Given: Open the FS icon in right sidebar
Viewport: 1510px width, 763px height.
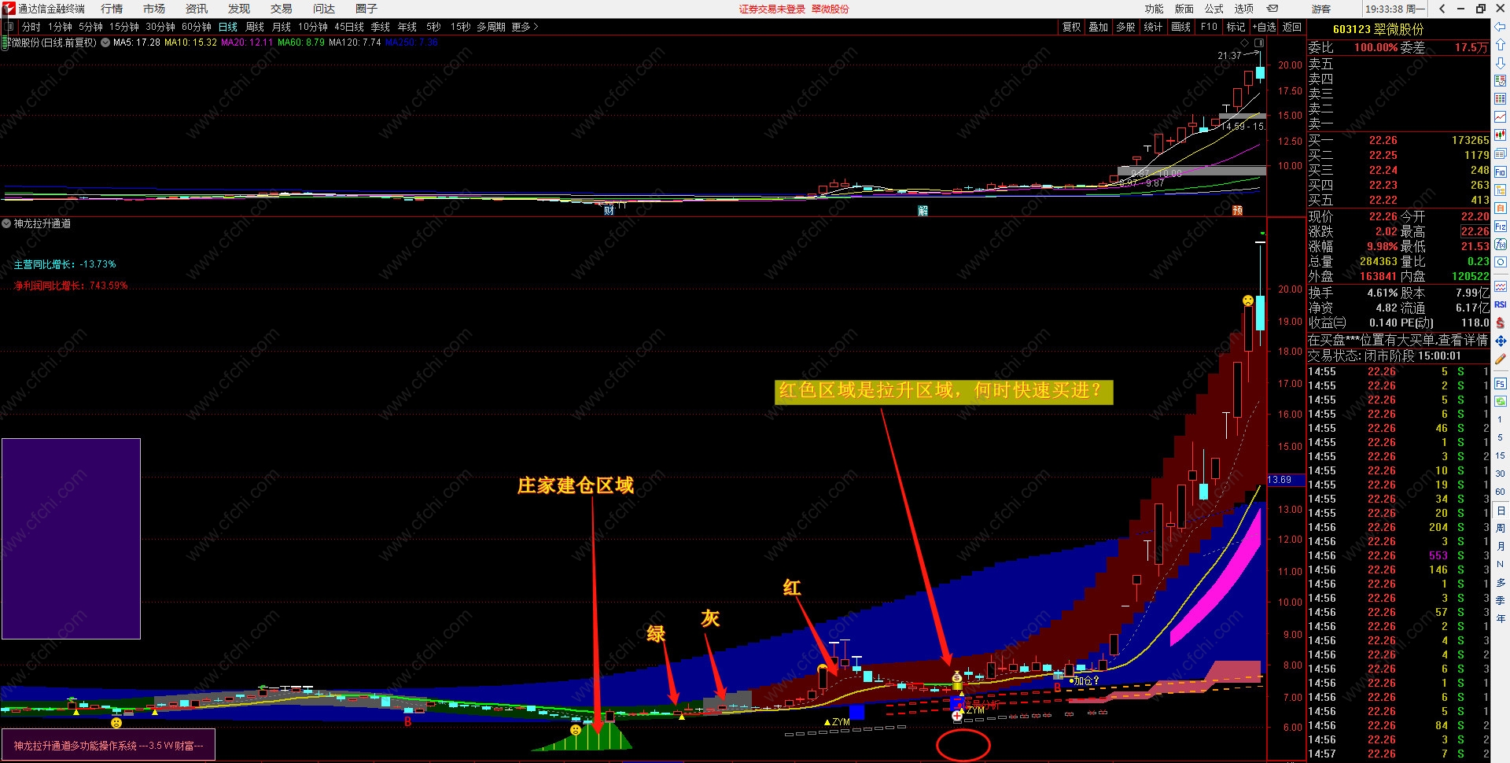Looking at the screenshot, I should pyautogui.click(x=1501, y=384).
